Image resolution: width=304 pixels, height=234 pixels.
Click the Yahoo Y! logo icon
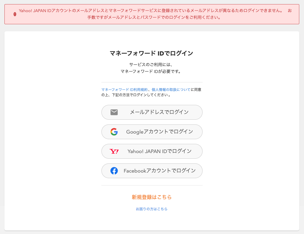[114, 151]
